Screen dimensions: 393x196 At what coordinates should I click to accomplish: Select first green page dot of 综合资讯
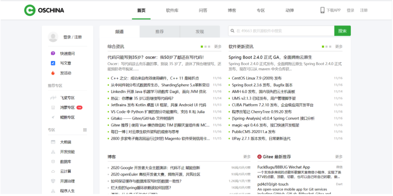pyautogui.click(x=202, y=47)
